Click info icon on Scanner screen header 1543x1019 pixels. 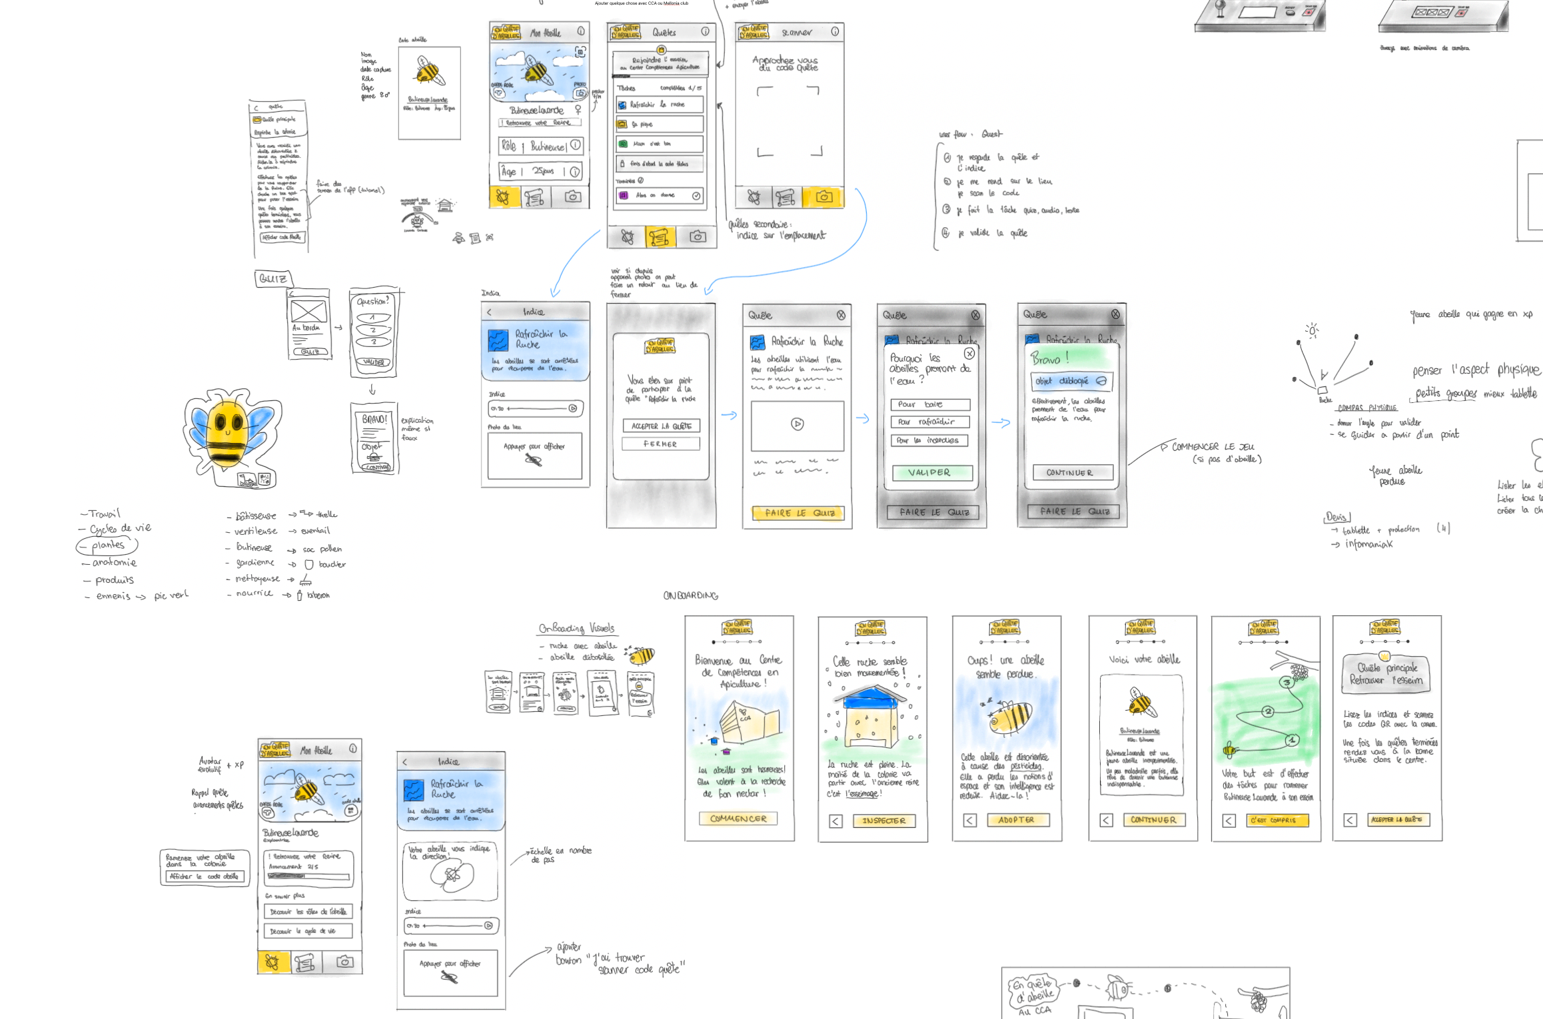835,32
